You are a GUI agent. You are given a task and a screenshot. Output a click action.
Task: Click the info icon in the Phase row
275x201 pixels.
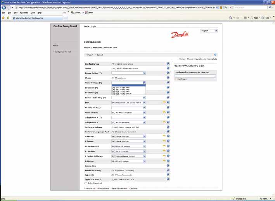pyautogui.click(x=168, y=77)
